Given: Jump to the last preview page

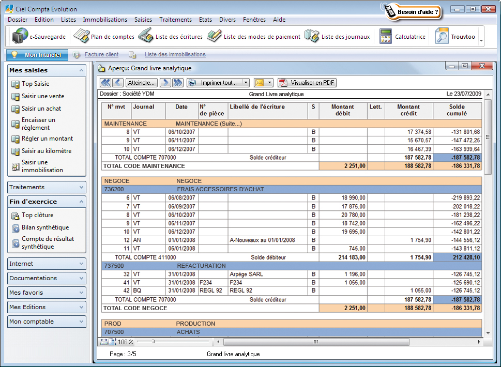Looking at the screenshot, I should pos(178,83).
